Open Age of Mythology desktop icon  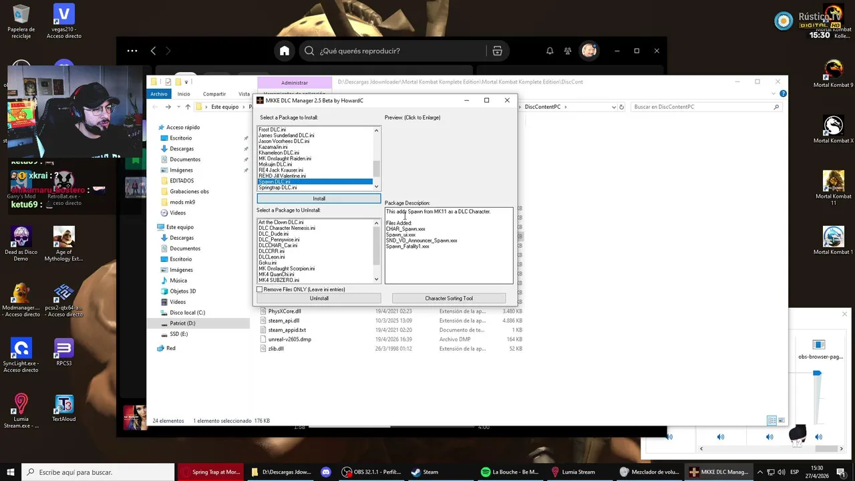pyautogui.click(x=64, y=244)
